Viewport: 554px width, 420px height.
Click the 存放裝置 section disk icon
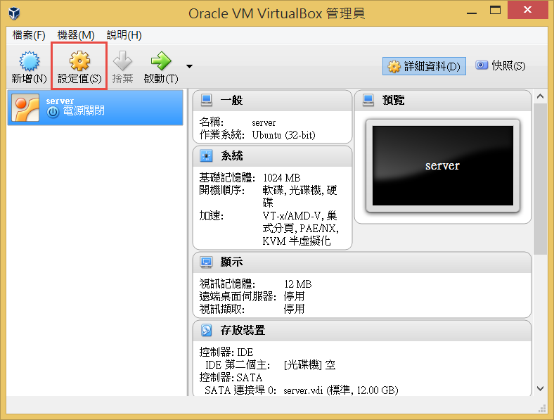tap(206, 330)
